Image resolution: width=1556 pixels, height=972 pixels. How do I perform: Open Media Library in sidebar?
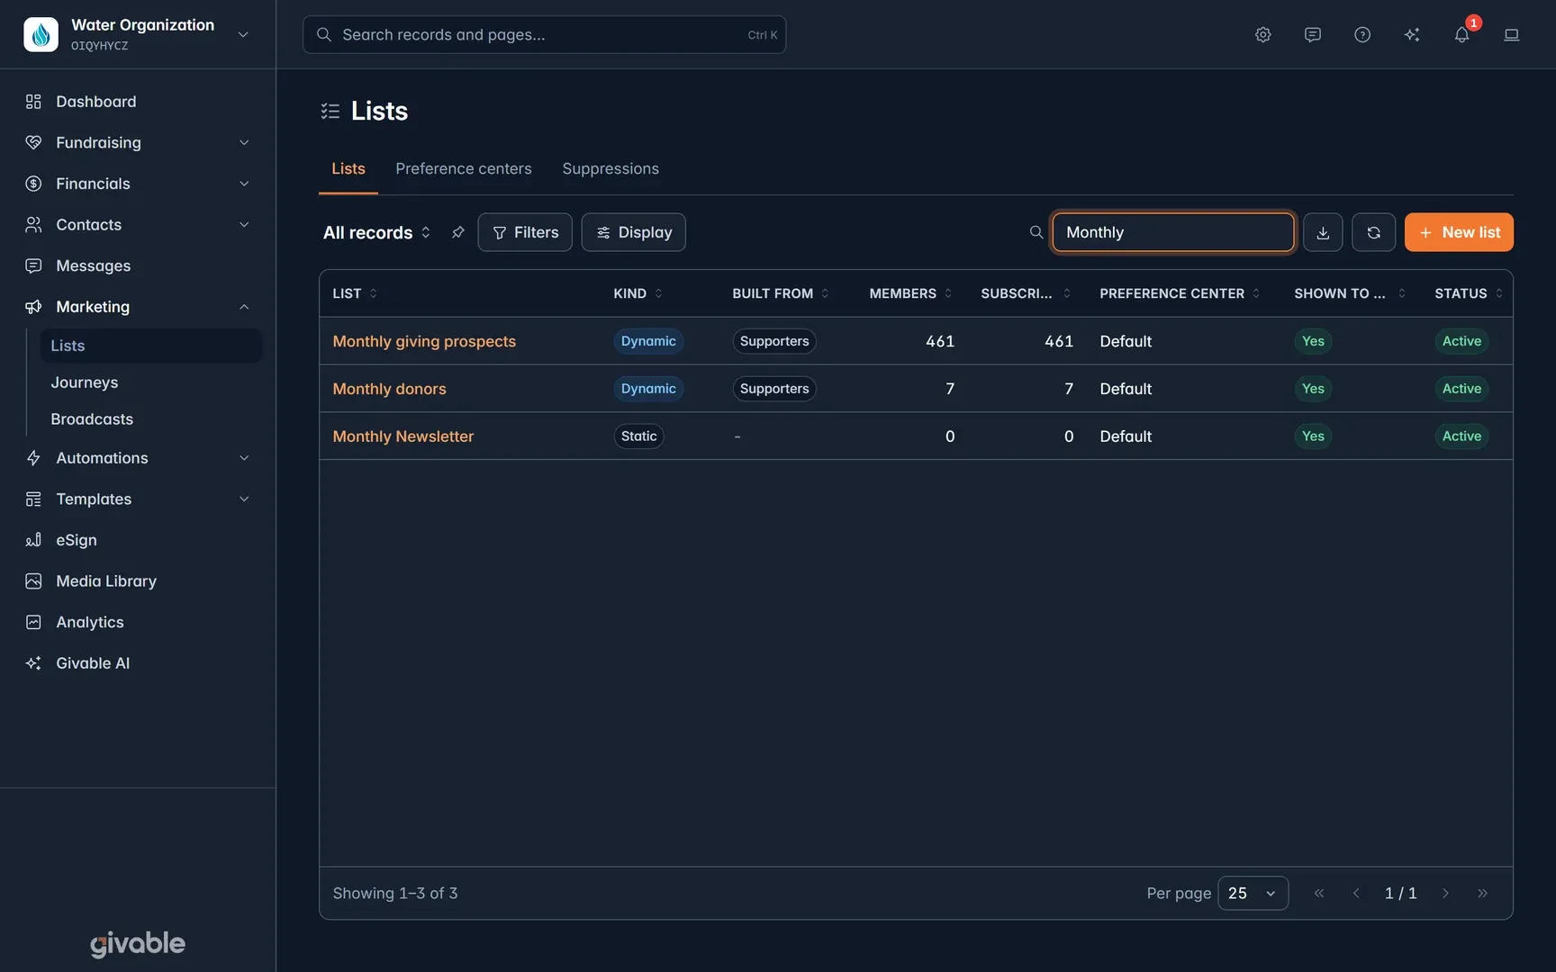tap(138, 581)
